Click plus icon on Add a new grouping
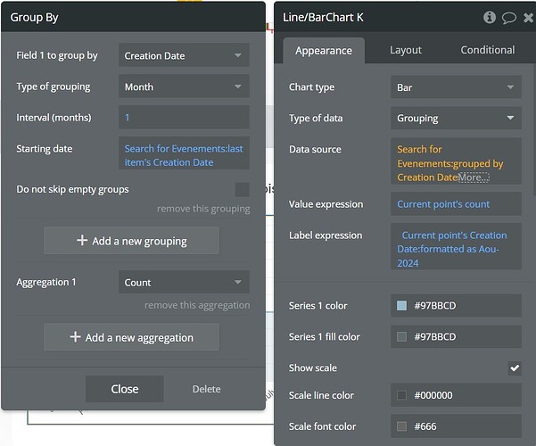The height and width of the screenshot is (446, 536). pos(82,241)
